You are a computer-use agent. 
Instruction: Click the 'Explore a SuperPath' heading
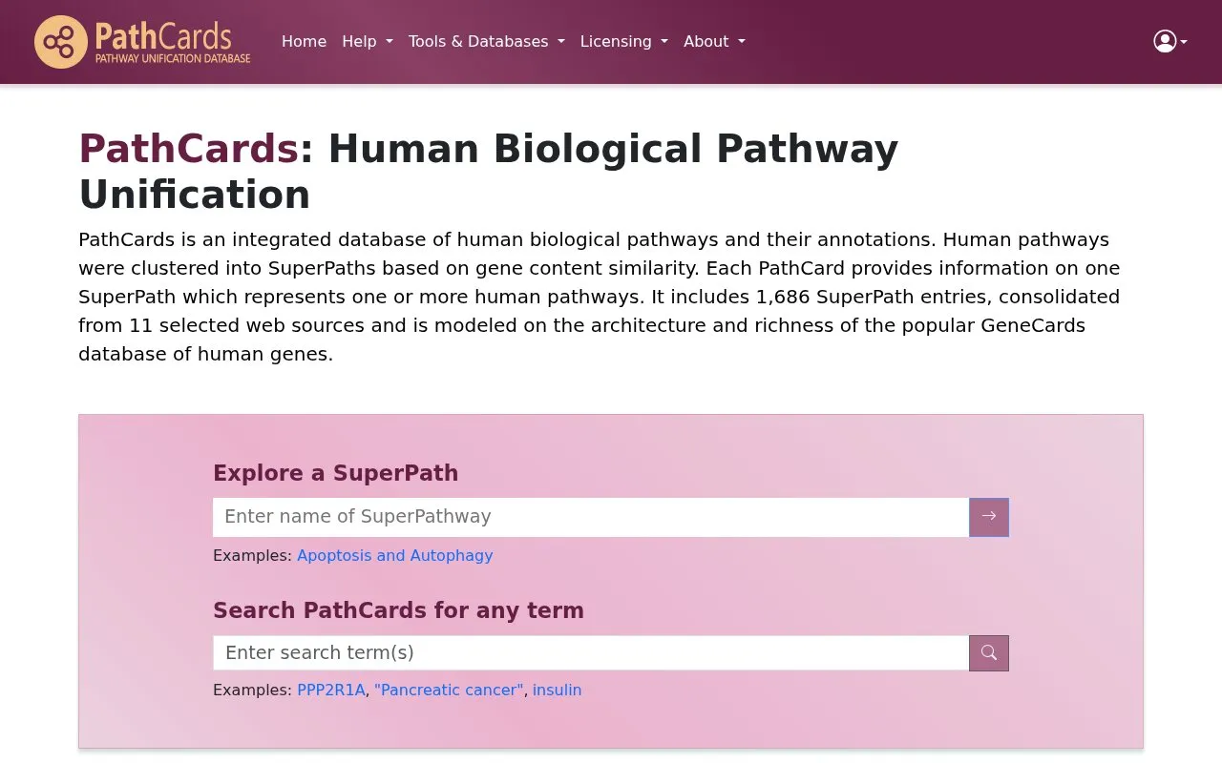[x=336, y=473]
